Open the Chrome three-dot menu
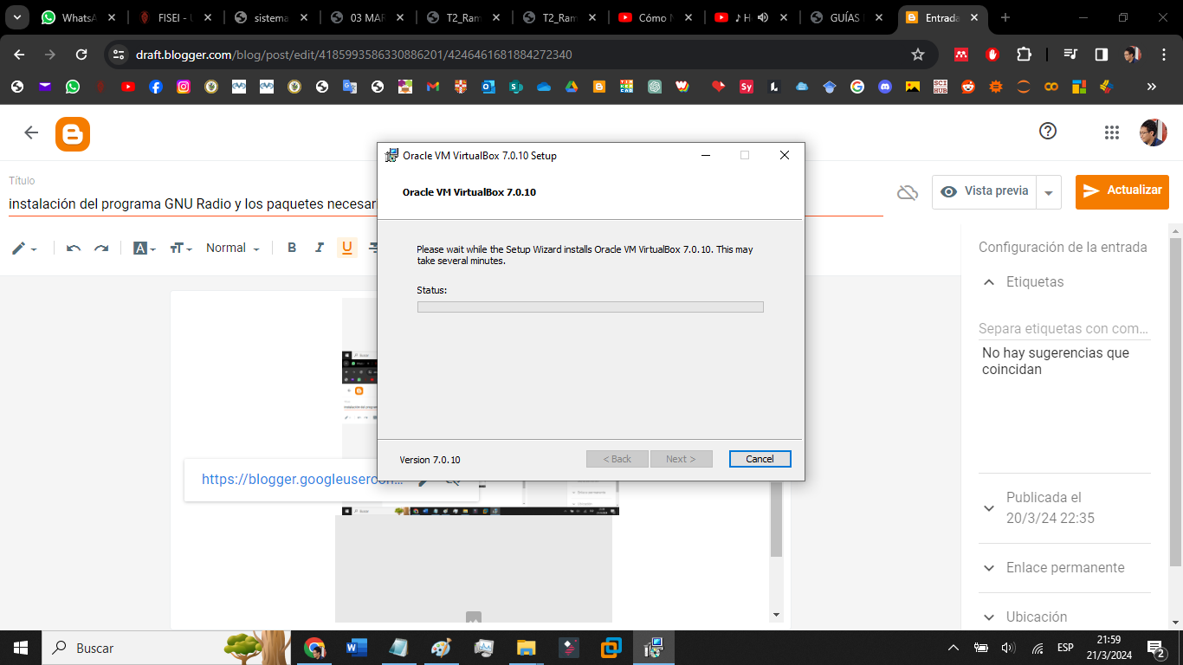 1163,55
